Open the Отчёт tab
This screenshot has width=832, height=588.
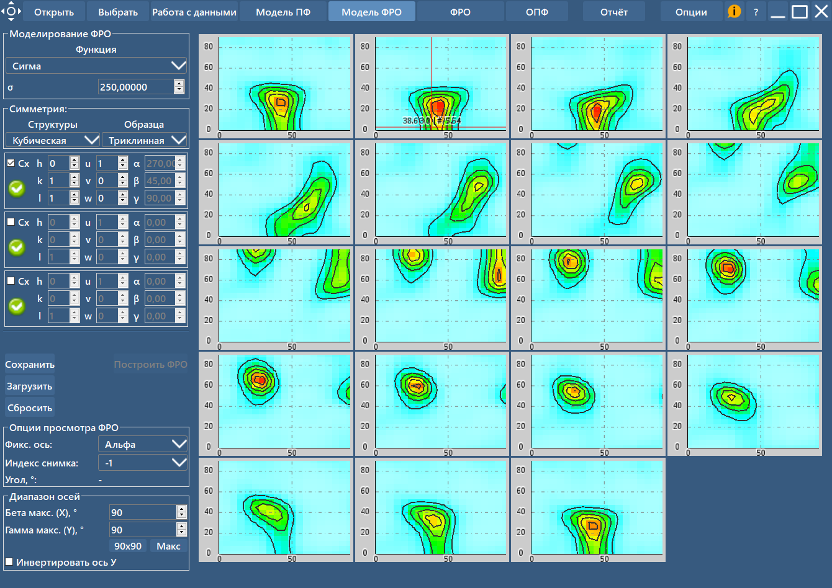click(x=613, y=12)
